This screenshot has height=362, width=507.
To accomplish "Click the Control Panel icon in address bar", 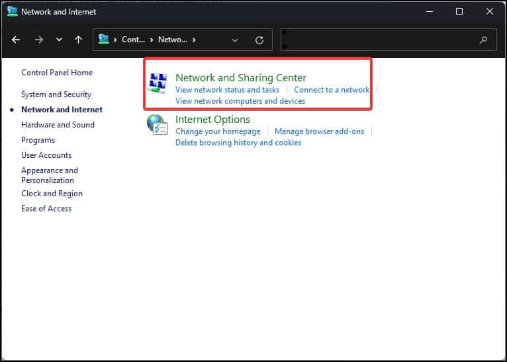I will coord(104,40).
